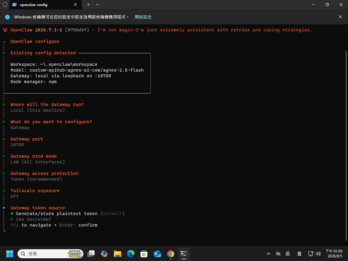Click the 'Gateway bind mode' heading
The image size is (348, 261).
click(34, 156)
